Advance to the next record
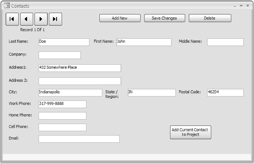 click(x=41, y=19)
